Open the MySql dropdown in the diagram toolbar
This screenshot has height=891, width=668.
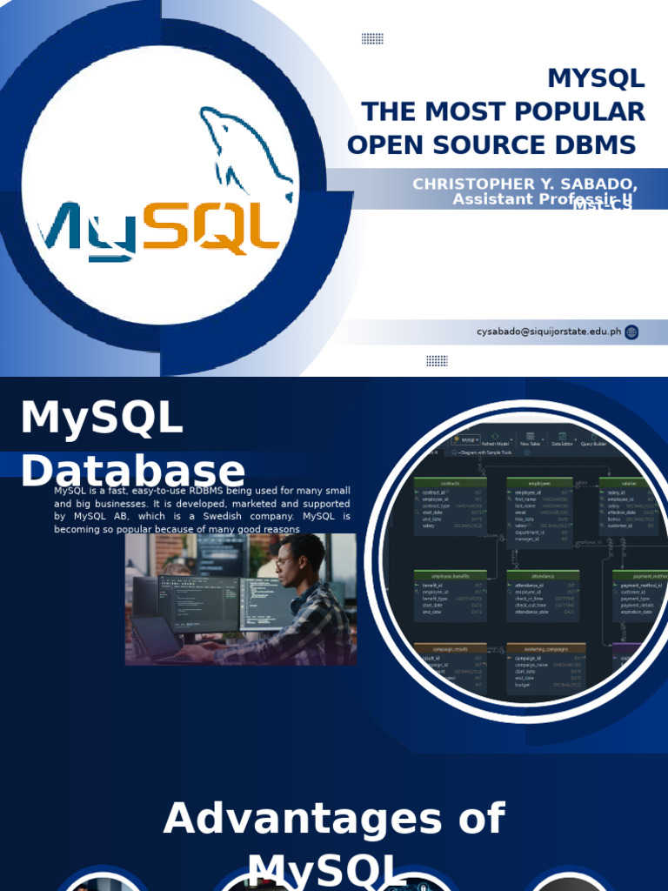[x=465, y=439]
